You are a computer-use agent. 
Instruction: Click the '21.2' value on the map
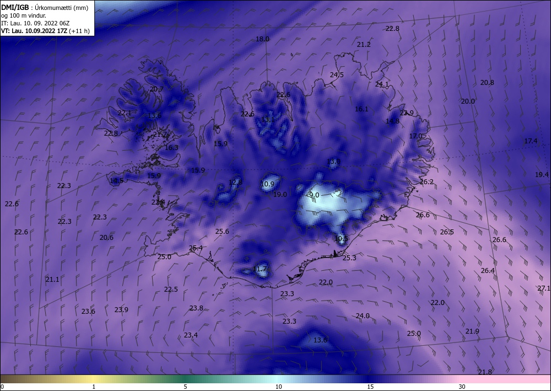click(364, 45)
